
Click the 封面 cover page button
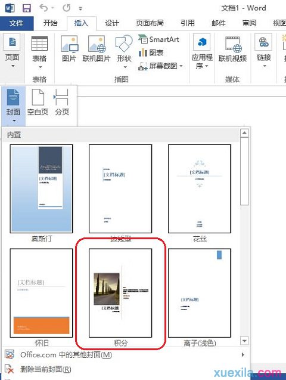click(x=13, y=106)
